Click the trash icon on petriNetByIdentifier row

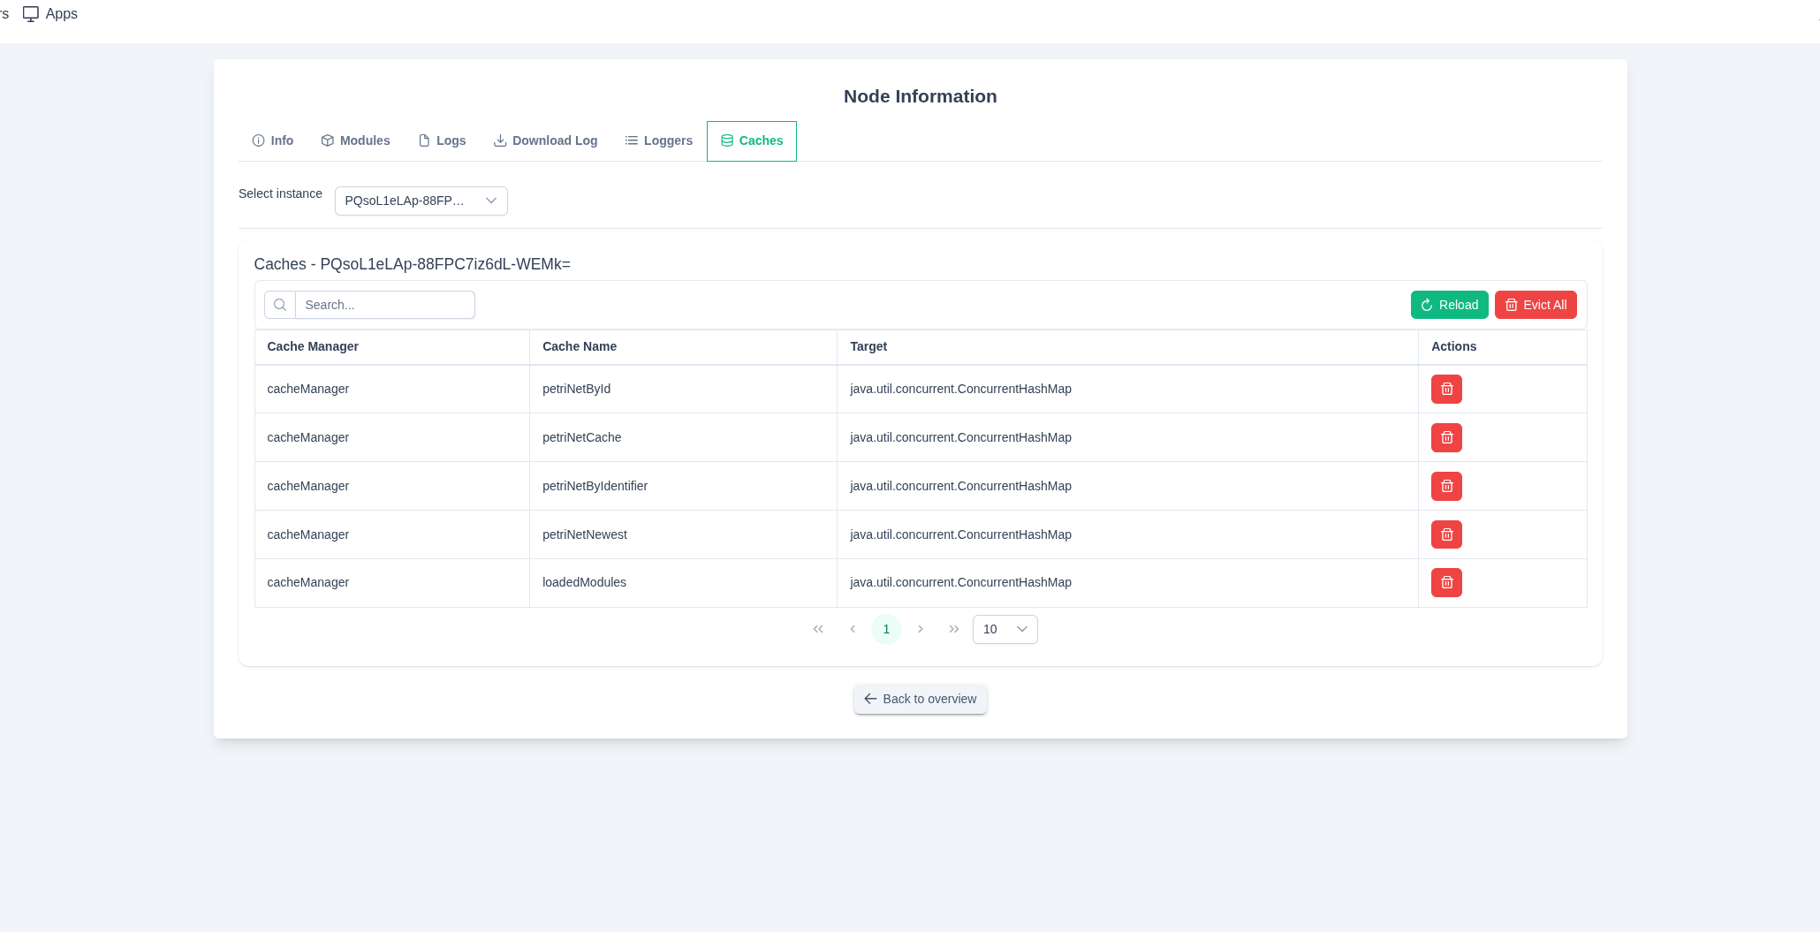(1446, 486)
